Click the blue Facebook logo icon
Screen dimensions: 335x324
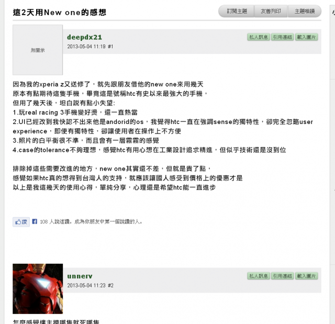35,221
